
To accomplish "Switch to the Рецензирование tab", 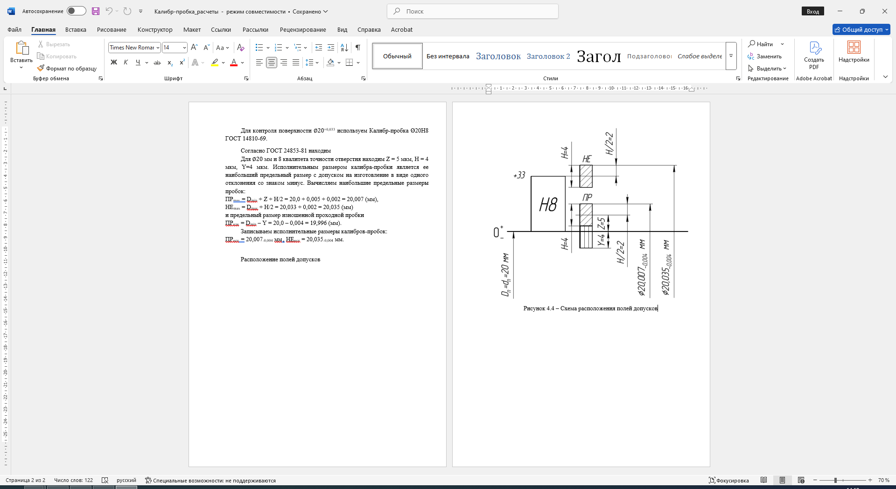I will pyautogui.click(x=303, y=29).
